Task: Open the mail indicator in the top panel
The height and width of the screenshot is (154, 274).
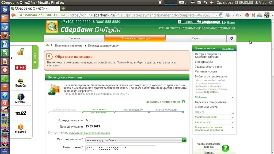Action: (199, 2)
